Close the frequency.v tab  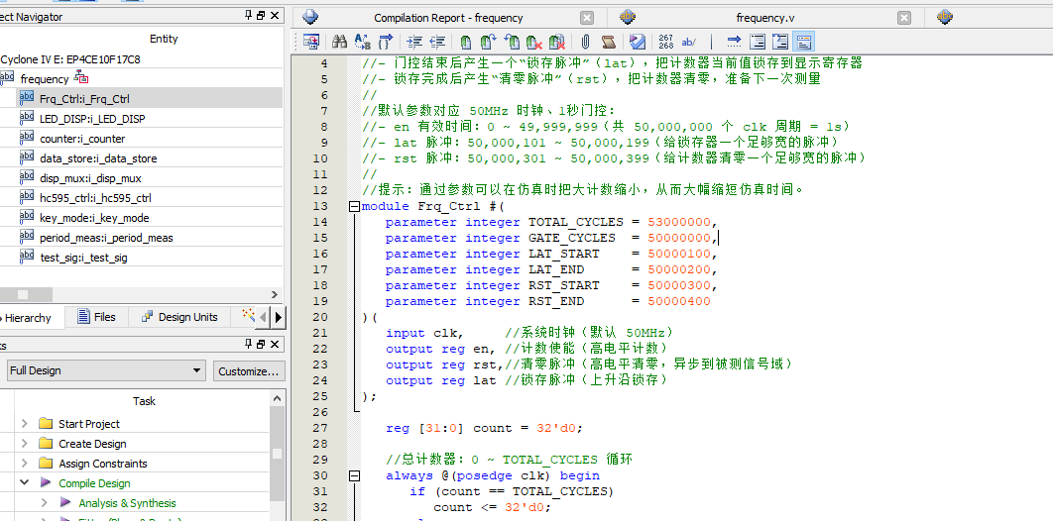point(905,18)
